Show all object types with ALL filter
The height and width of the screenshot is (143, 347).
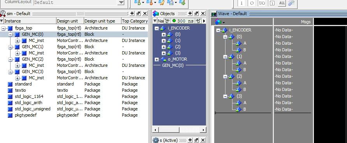(x=282, y=3)
